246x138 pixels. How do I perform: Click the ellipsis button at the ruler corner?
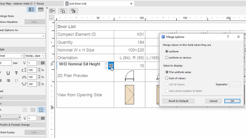(51, 18)
